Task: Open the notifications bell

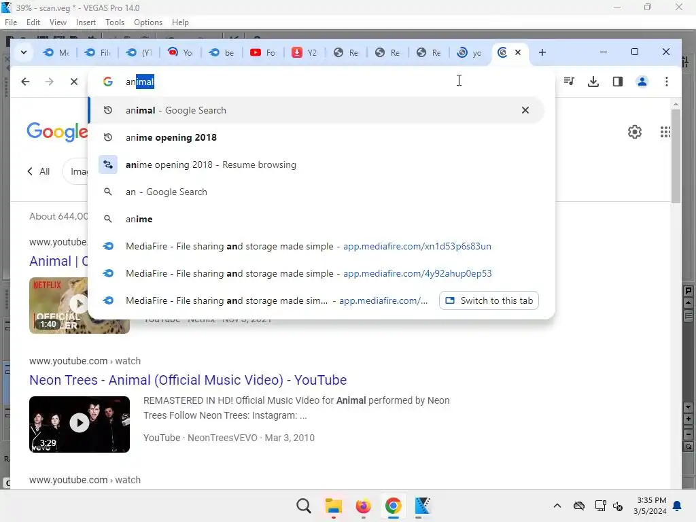Action: (678, 506)
